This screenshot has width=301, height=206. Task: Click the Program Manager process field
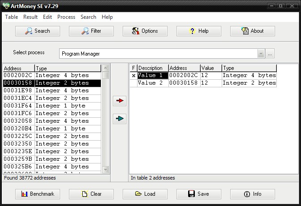(x=159, y=54)
